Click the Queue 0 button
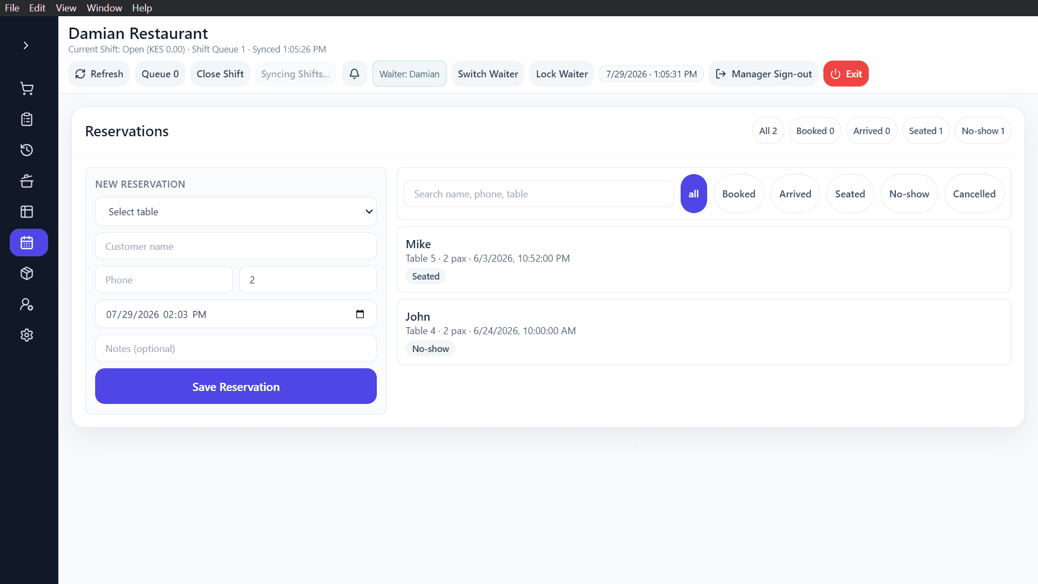This screenshot has height=584, width=1038. pyautogui.click(x=160, y=74)
